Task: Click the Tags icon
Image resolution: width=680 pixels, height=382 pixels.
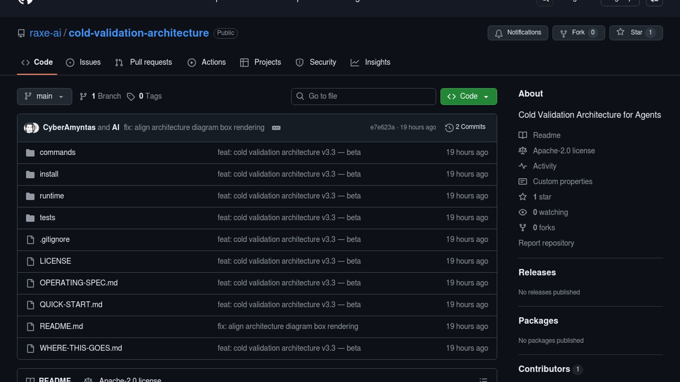Action: pos(131,97)
